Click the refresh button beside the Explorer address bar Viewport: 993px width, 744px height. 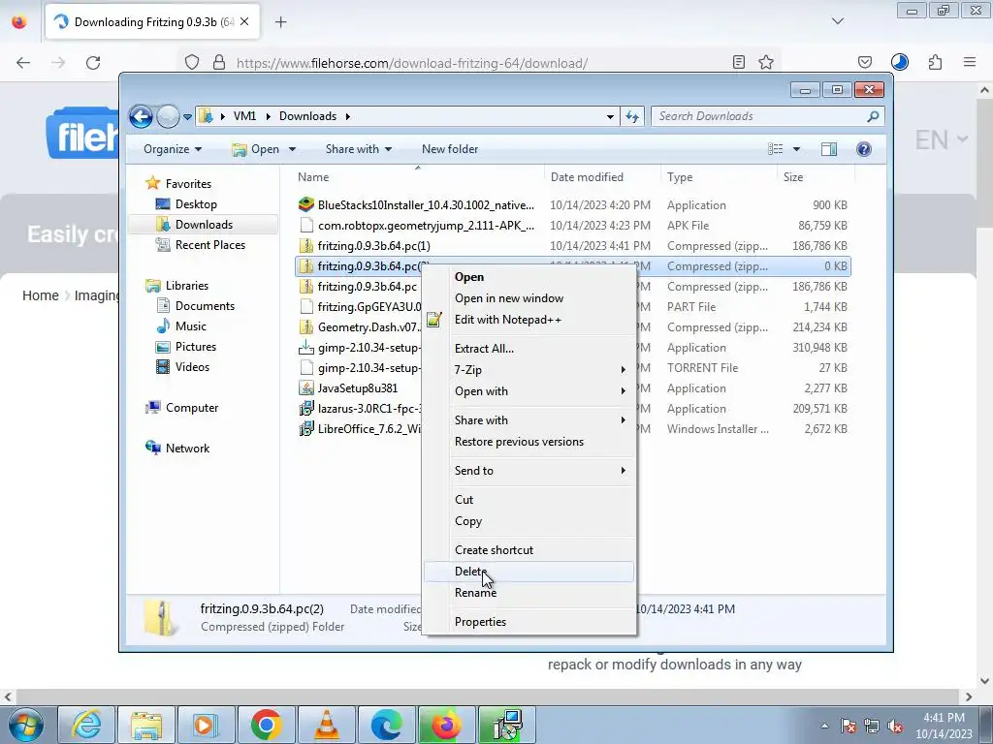click(632, 116)
